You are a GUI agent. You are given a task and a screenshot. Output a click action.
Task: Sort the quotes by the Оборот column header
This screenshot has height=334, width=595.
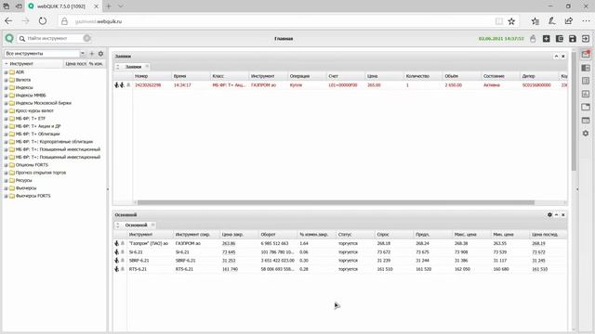[277, 235]
